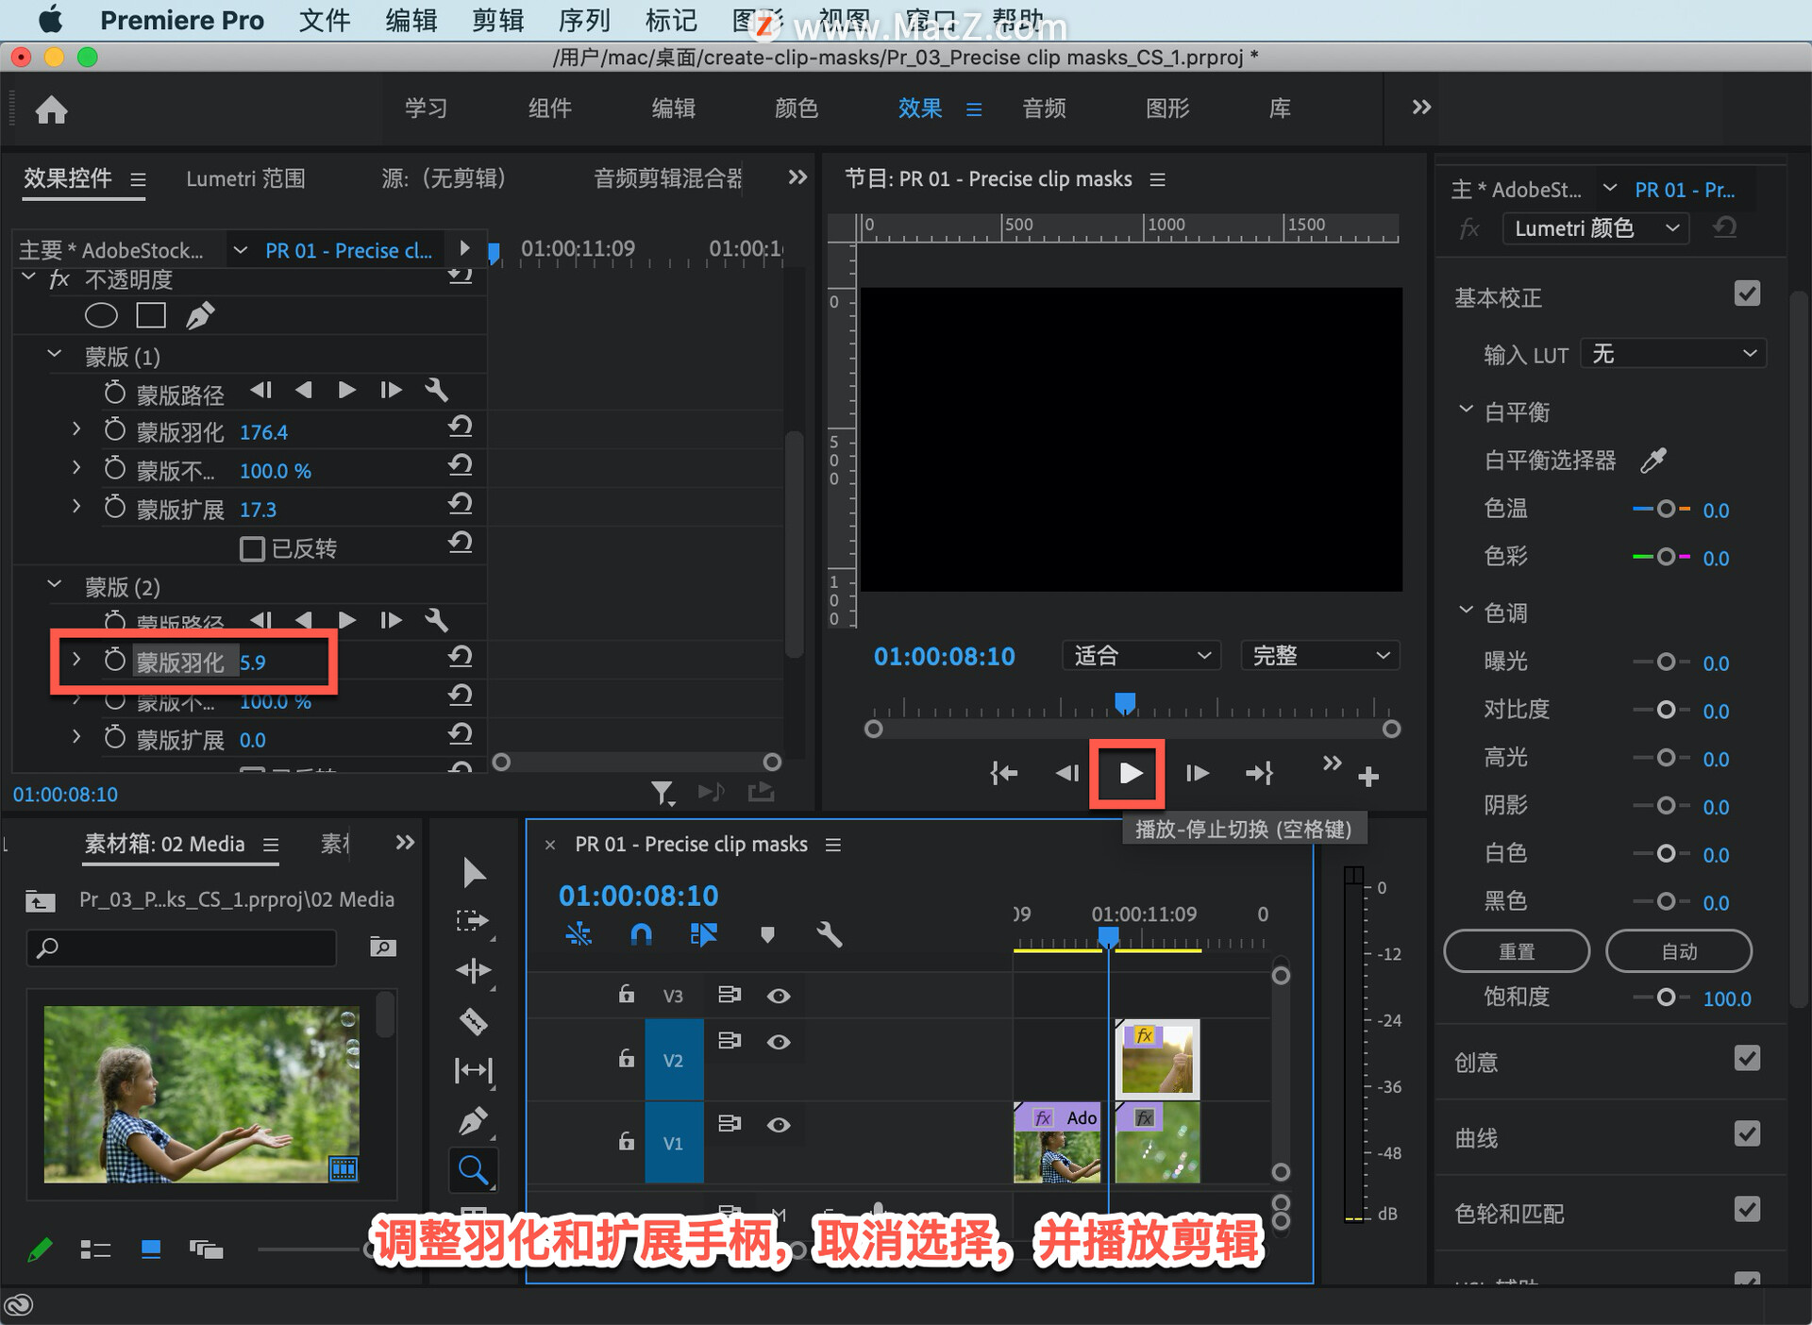The height and width of the screenshot is (1325, 1812).
Task: Select the Razor tool
Action: (x=474, y=1021)
